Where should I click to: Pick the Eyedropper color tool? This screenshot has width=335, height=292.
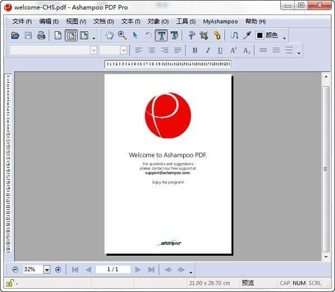(246, 36)
